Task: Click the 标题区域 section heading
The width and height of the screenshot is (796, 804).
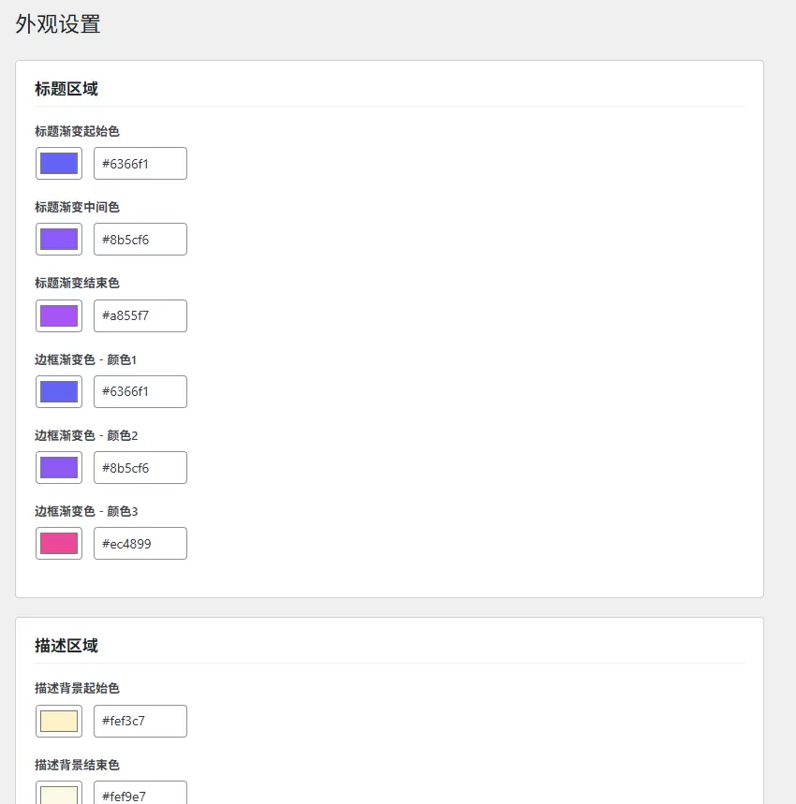Action: click(66, 89)
